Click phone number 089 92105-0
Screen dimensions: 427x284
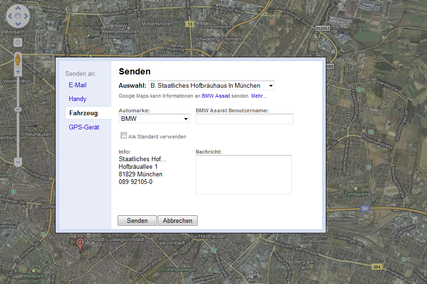coord(136,182)
